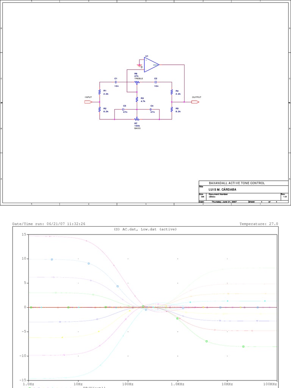Viewport: 291px width, 388px height.
Task: Click the BASS label text
Action: pyautogui.click(x=137, y=128)
